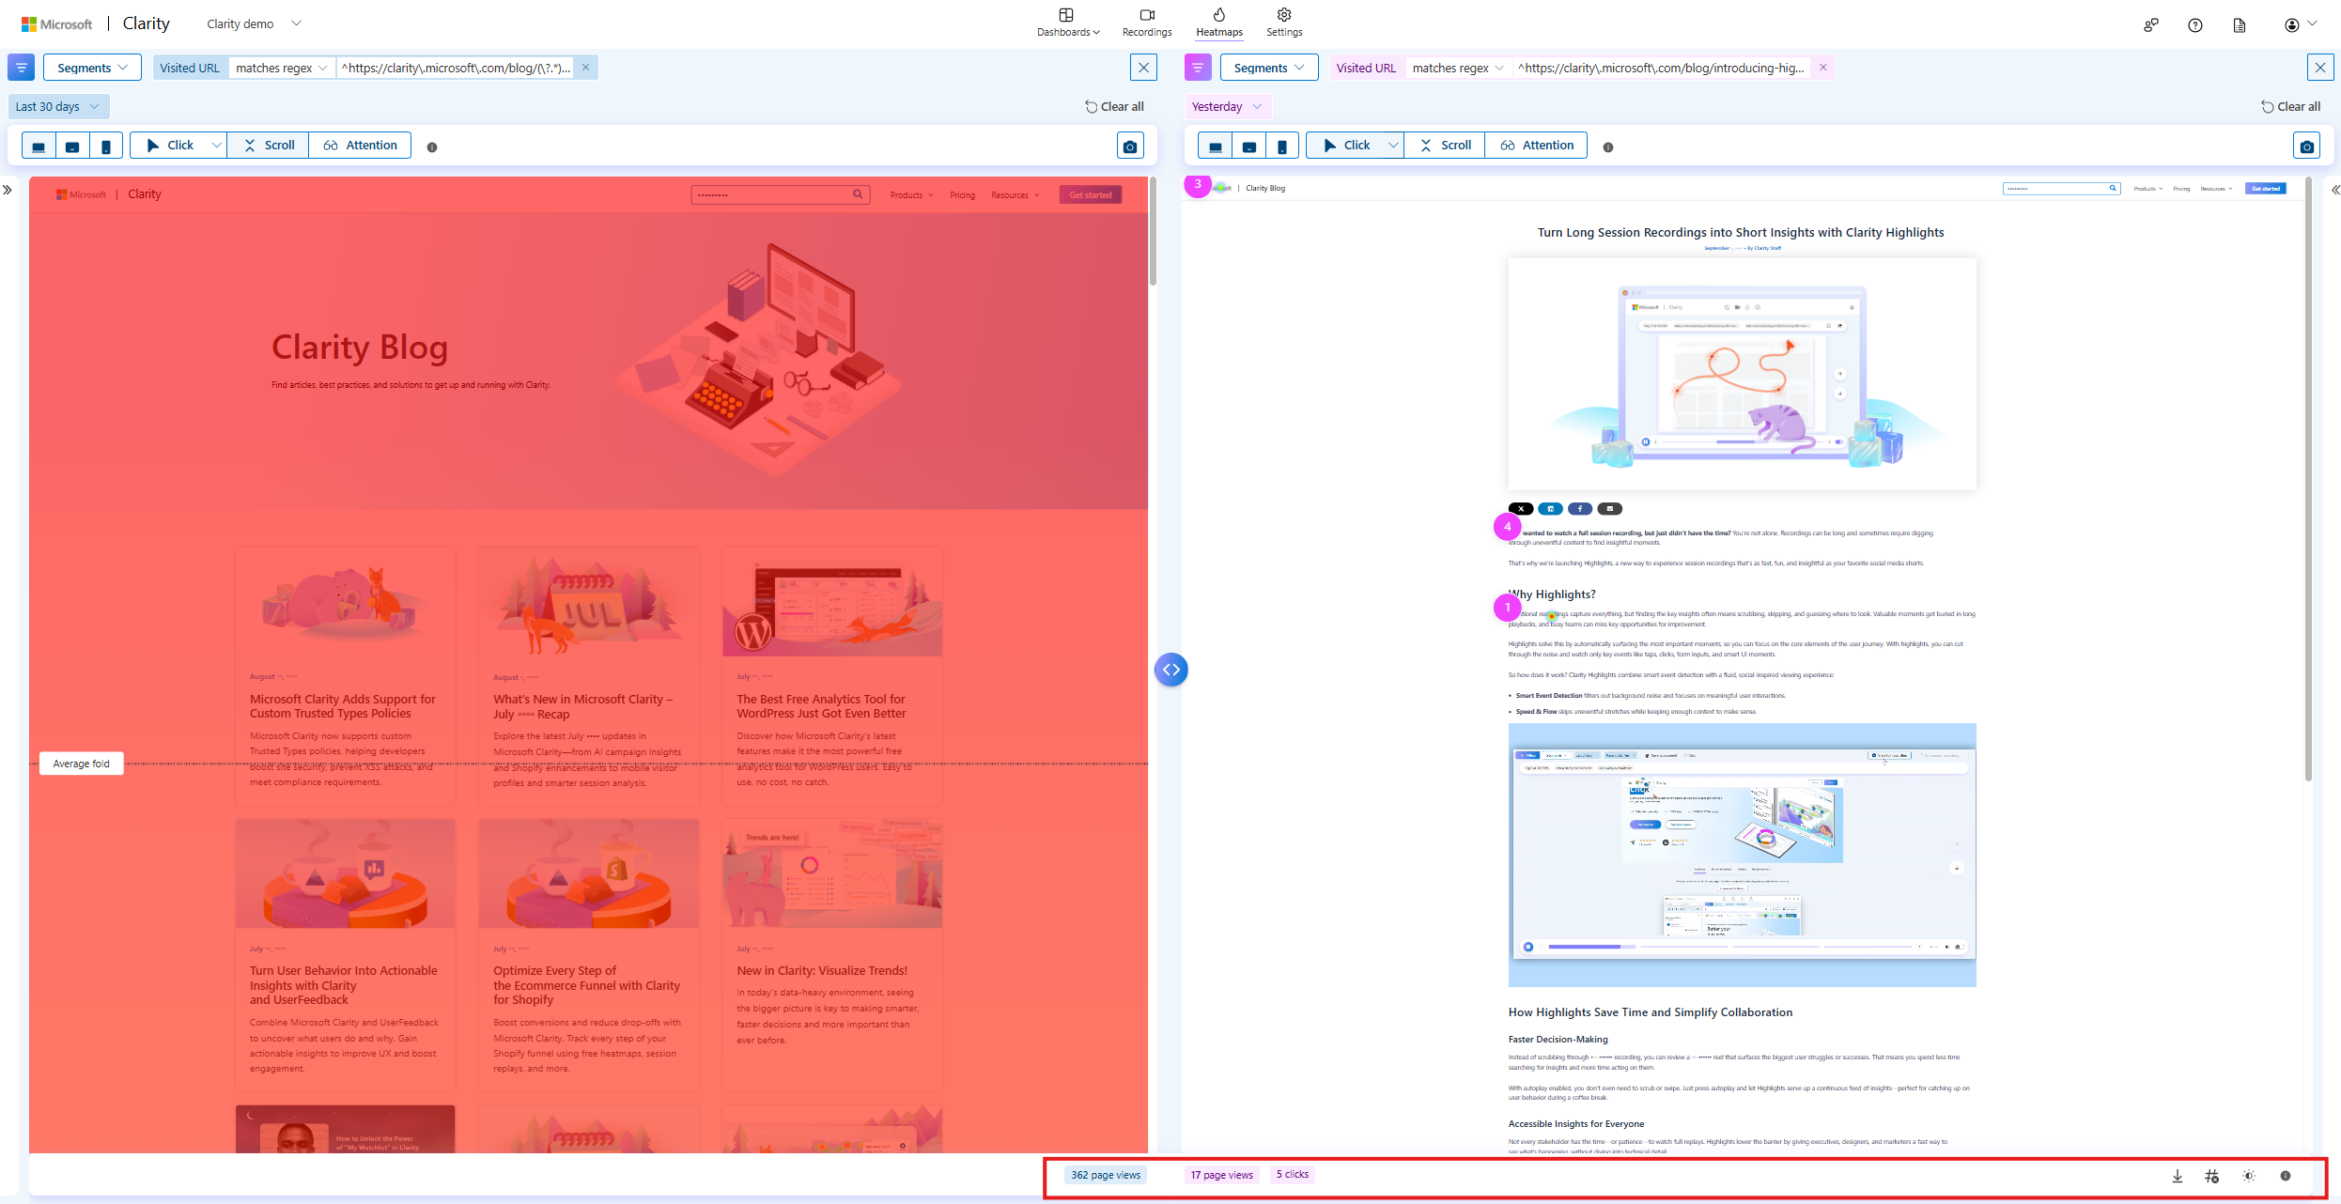Click the right heatmap vertical scrollbar

[x=2308, y=479]
